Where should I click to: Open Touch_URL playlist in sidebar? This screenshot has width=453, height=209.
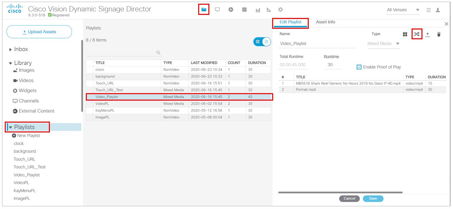[x=24, y=159]
